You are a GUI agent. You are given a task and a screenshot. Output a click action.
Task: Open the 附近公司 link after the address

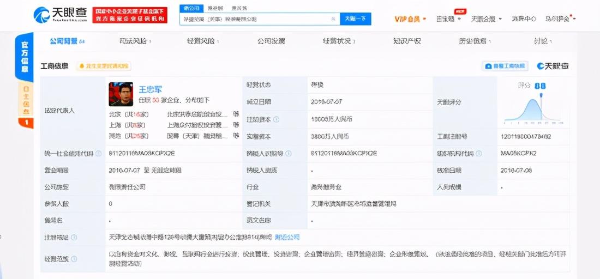pos(287,238)
